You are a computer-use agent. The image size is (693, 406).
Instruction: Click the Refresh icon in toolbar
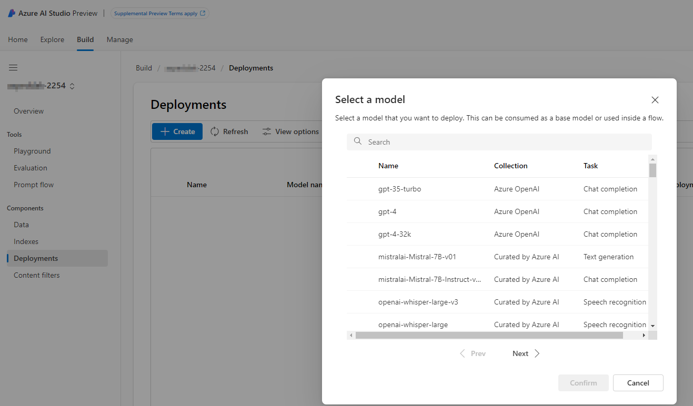(215, 131)
